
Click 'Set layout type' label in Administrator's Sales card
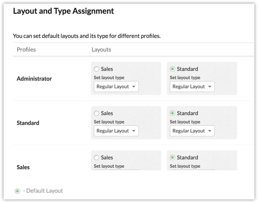point(109,78)
